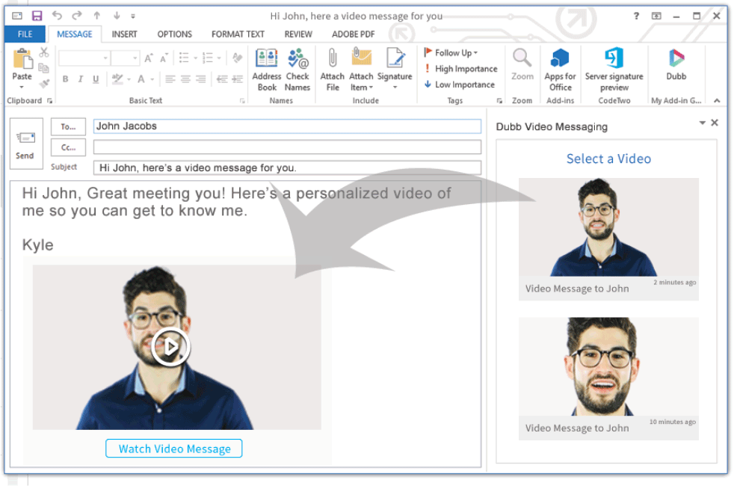Click Increase Indent icon
The height and width of the screenshot is (486, 740).
click(x=238, y=79)
